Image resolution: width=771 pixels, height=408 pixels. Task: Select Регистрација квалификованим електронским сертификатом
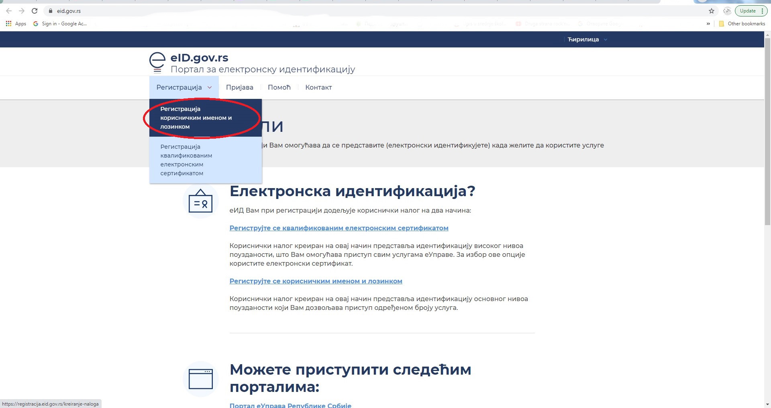[x=186, y=160]
